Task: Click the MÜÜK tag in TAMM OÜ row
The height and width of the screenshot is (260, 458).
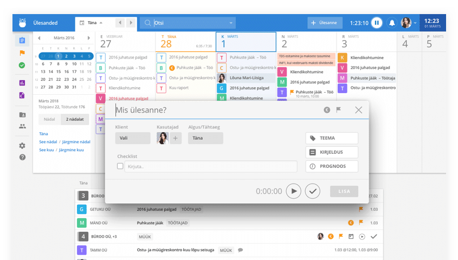Action: (x=226, y=250)
